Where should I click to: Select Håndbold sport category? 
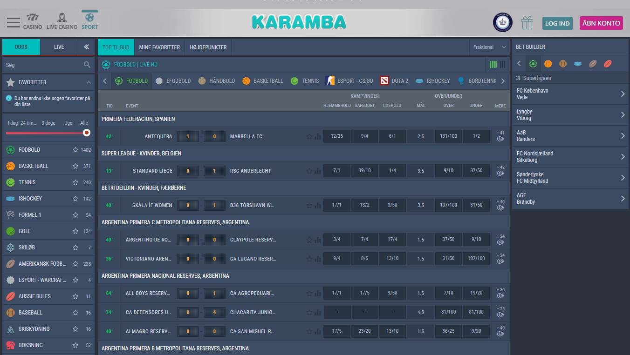[x=217, y=81]
